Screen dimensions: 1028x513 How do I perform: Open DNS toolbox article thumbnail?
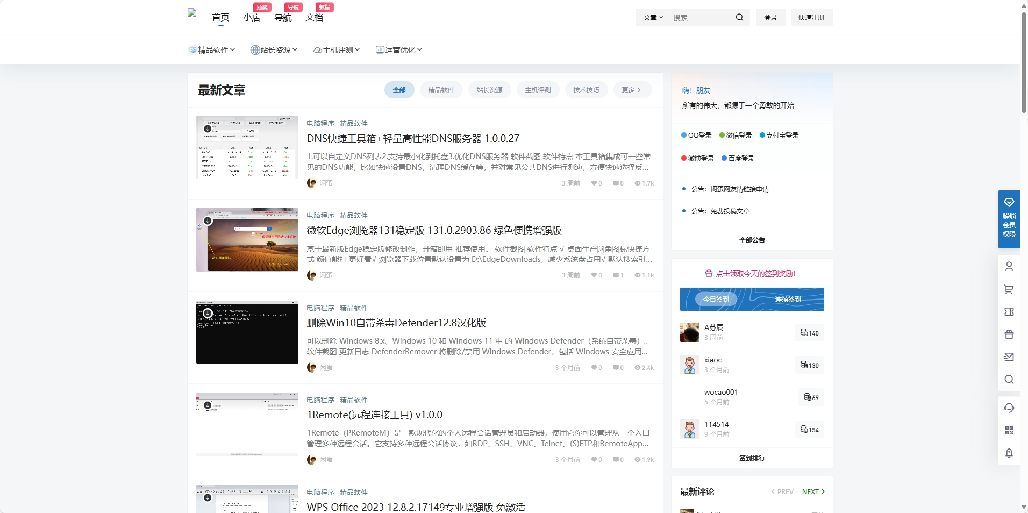(247, 147)
